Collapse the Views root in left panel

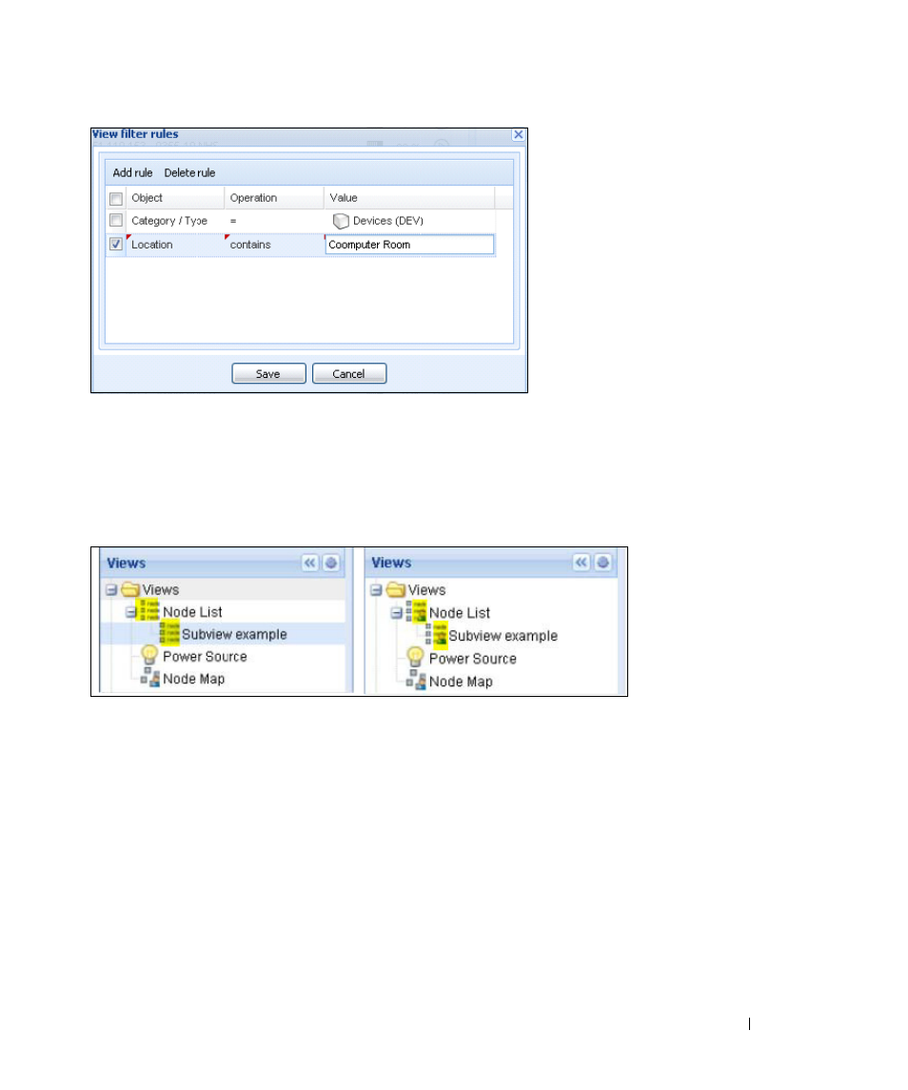tap(111, 590)
